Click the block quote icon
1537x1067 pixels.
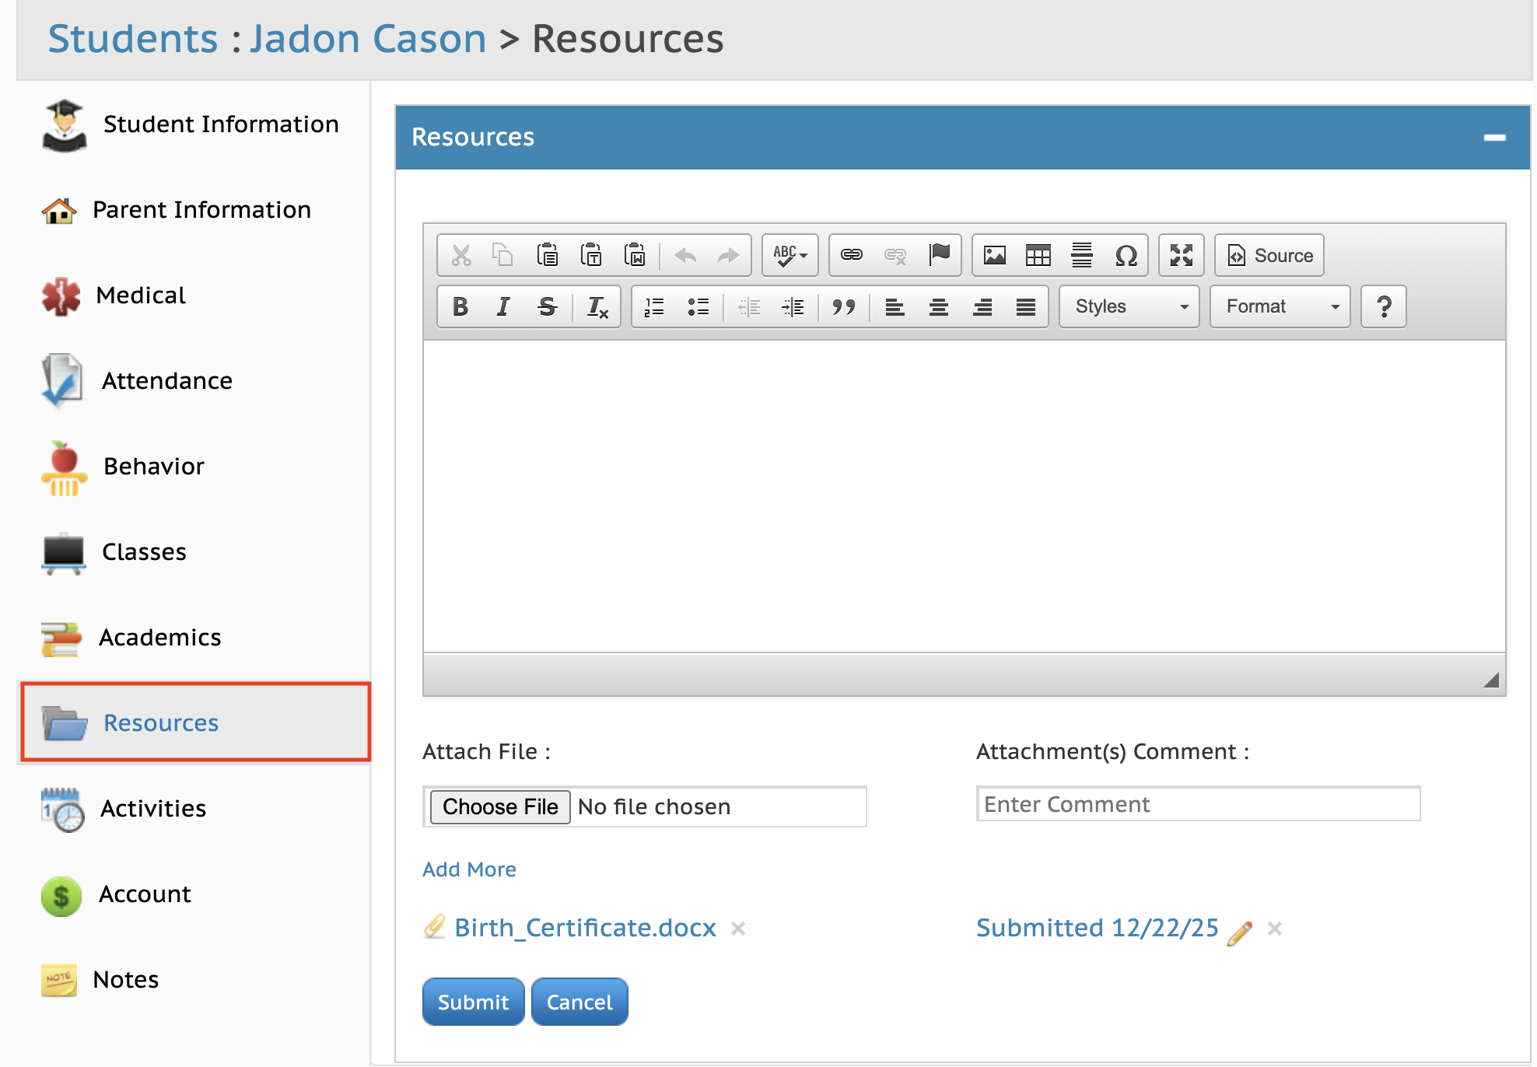843,307
